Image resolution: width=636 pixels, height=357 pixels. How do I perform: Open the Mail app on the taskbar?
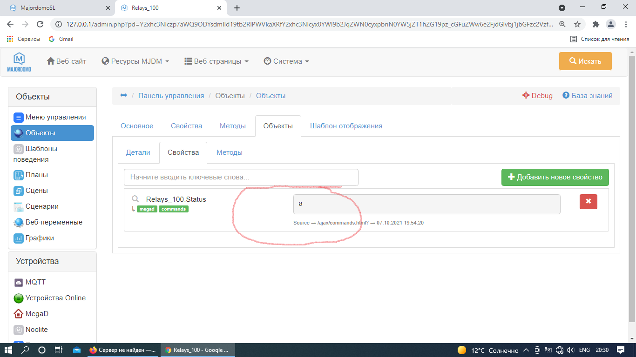click(77, 350)
